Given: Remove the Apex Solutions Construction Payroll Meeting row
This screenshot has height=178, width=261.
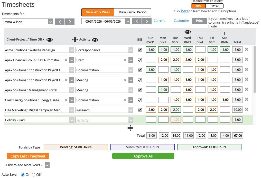Looking at the screenshot, I should [x=247, y=80].
